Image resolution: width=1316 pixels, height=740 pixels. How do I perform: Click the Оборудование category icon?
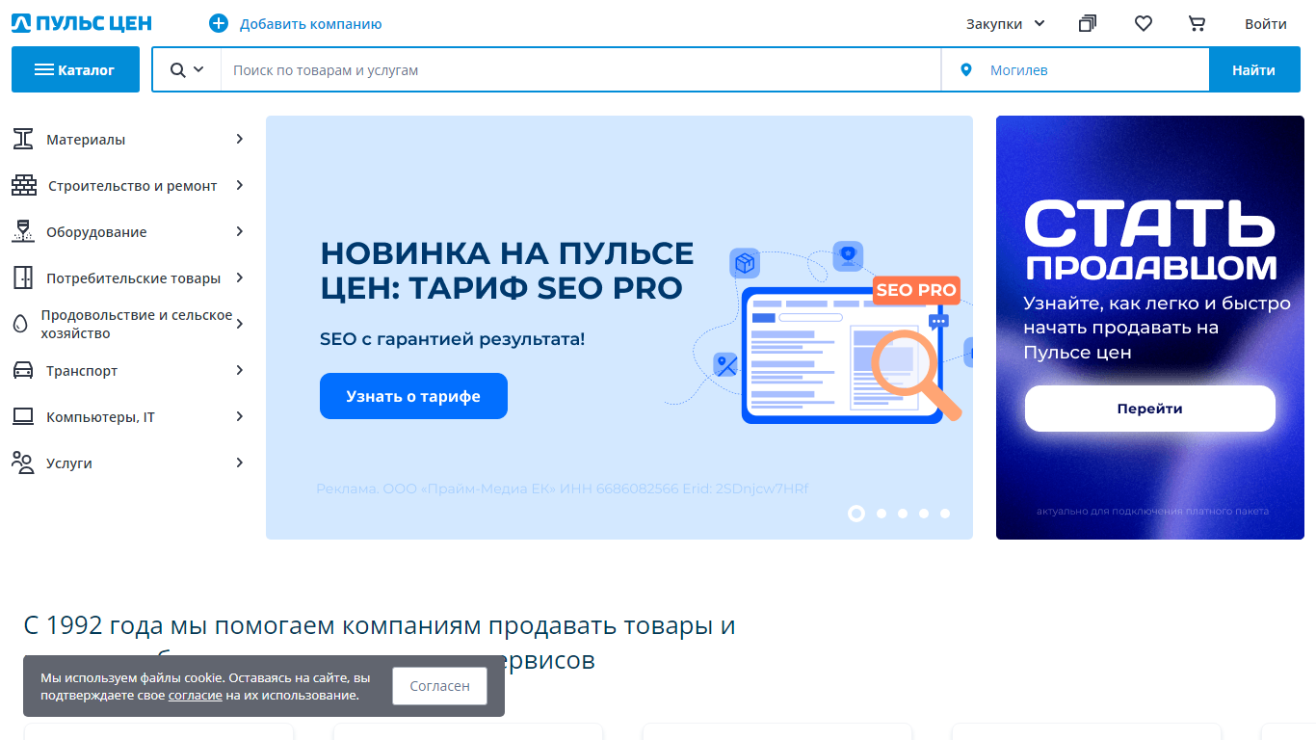click(23, 231)
